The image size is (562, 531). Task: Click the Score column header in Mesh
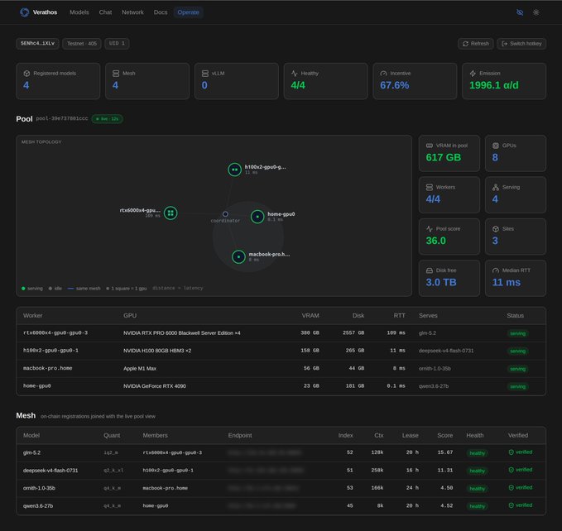coord(444,435)
